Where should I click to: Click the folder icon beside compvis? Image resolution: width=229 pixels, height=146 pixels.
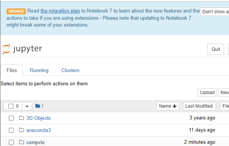[x=21, y=142]
